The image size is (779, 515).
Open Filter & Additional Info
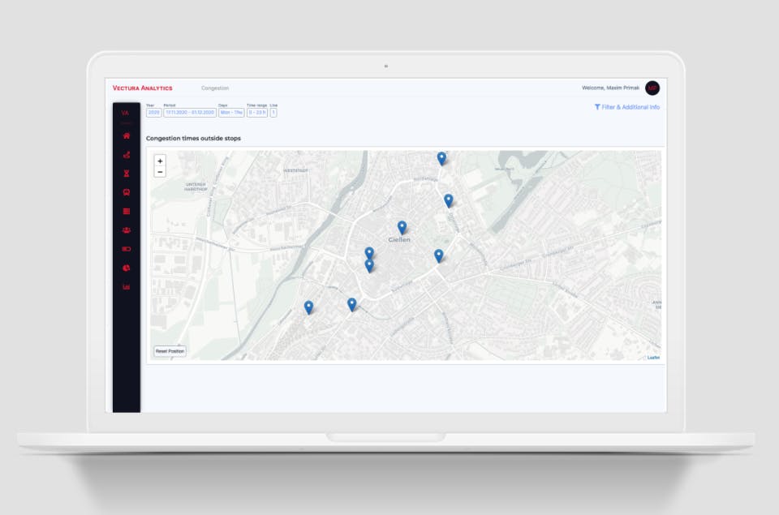627,107
